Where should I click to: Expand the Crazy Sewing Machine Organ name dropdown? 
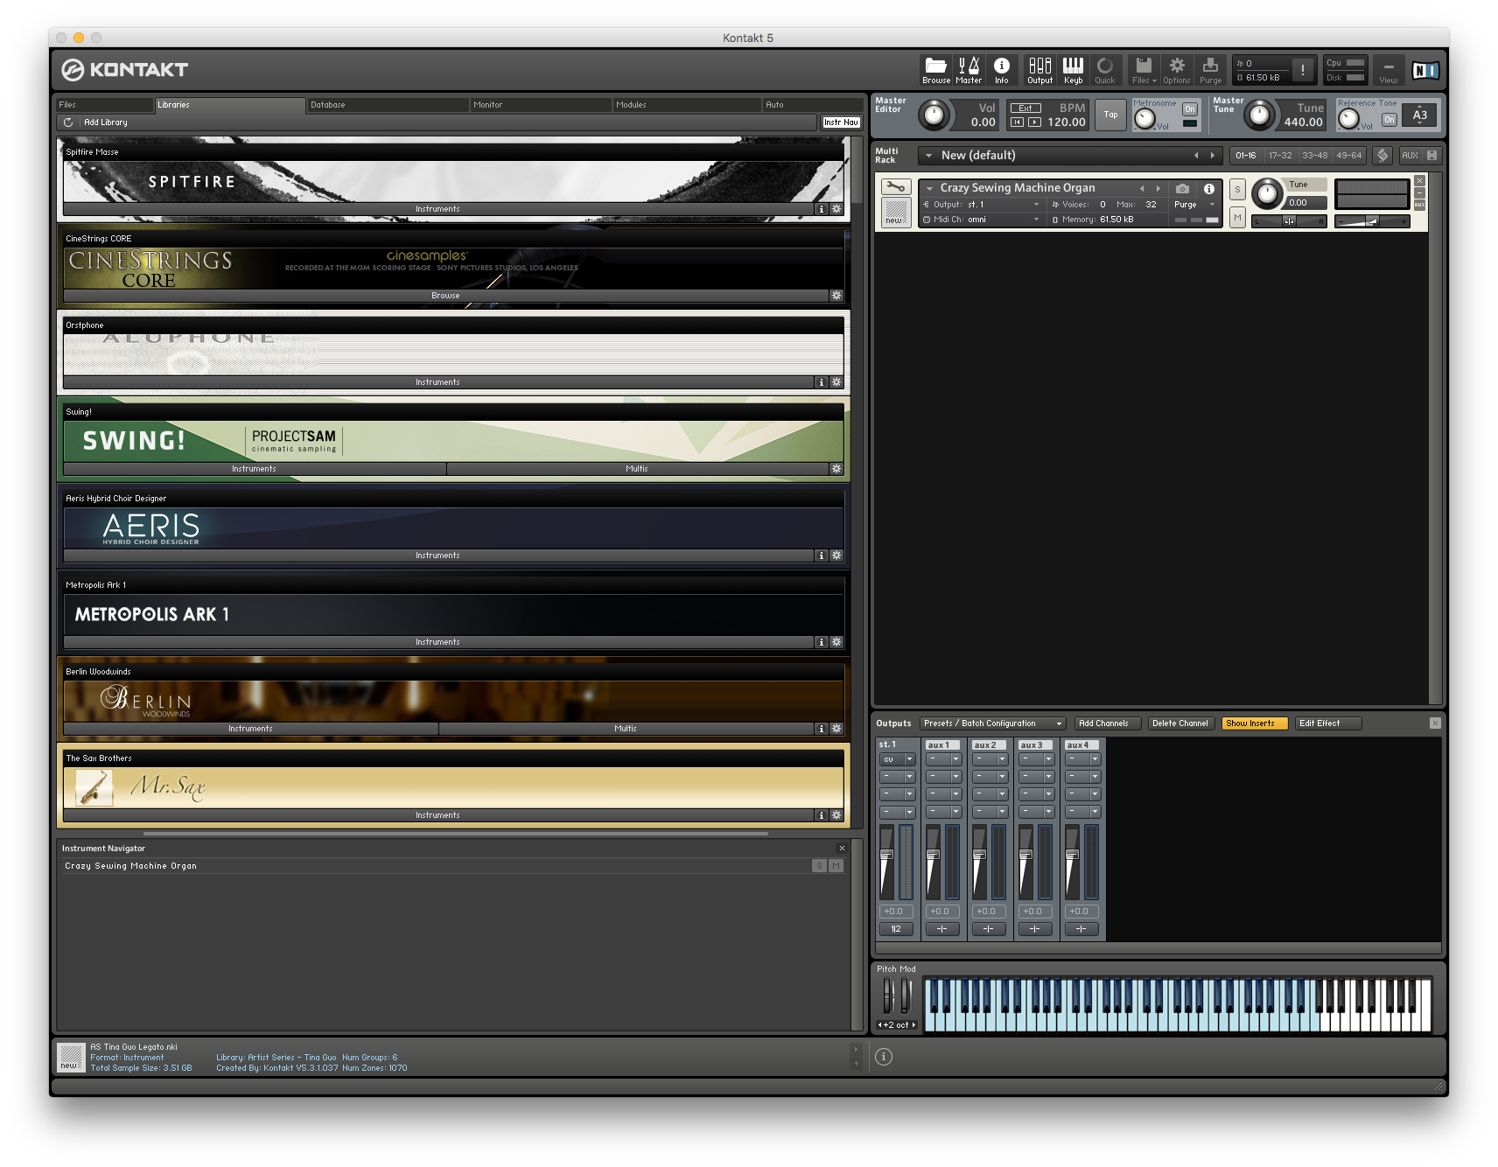pos(929,188)
